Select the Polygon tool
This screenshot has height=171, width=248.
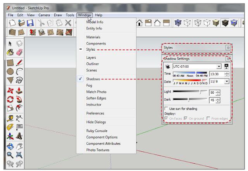[x=10, y=80]
